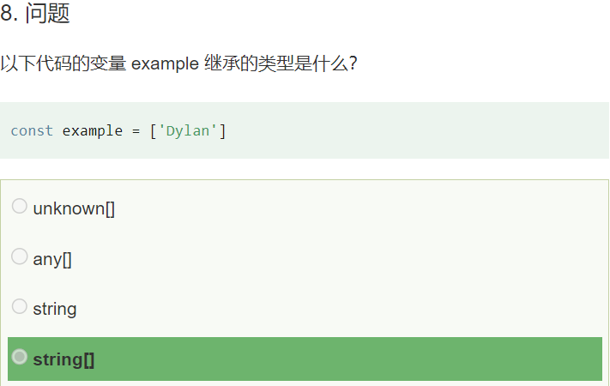Click the 'Dylan' string literal in the code
610x386 pixels.
(x=188, y=131)
